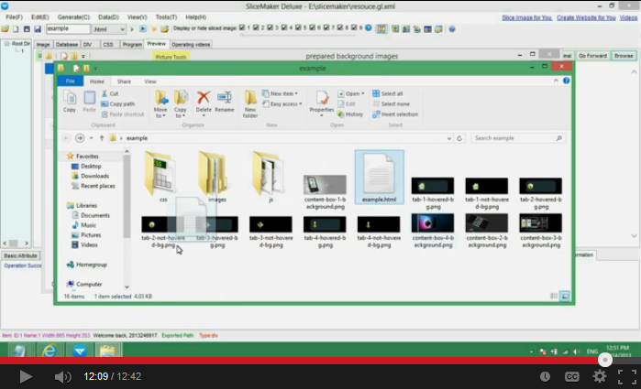Toggle sliced image checkbox 3

point(270,27)
